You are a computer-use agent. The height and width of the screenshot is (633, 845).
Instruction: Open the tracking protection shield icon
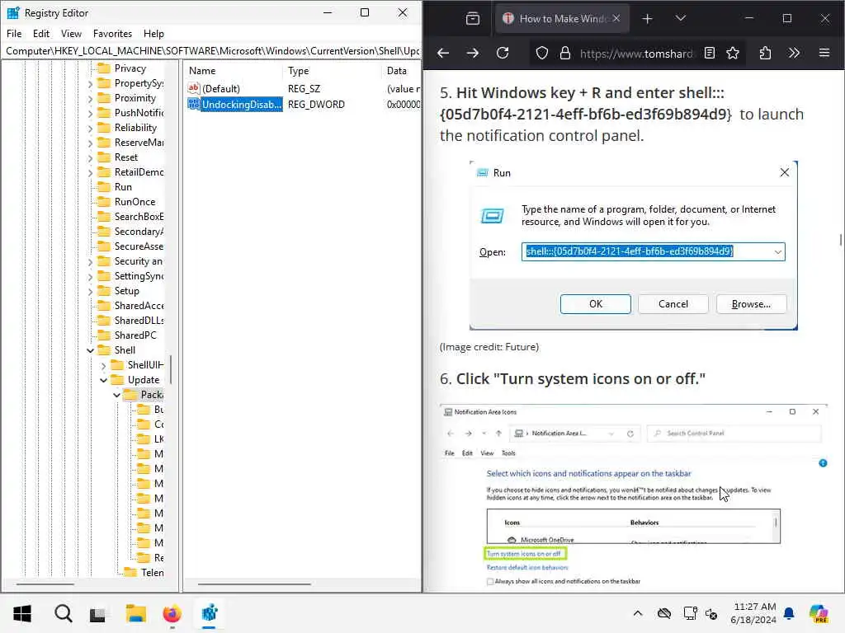tap(541, 53)
